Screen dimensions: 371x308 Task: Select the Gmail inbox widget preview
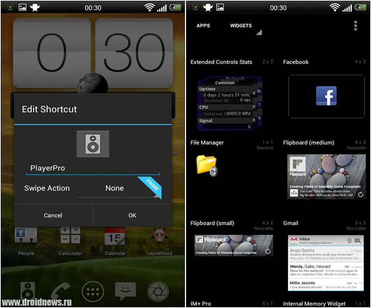pyautogui.click(x=326, y=263)
